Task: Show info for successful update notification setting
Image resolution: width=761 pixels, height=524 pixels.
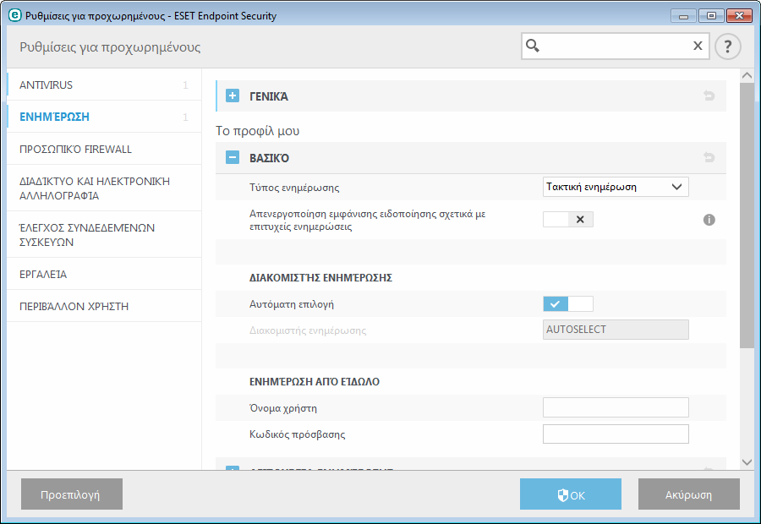Action: tap(709, 220)
